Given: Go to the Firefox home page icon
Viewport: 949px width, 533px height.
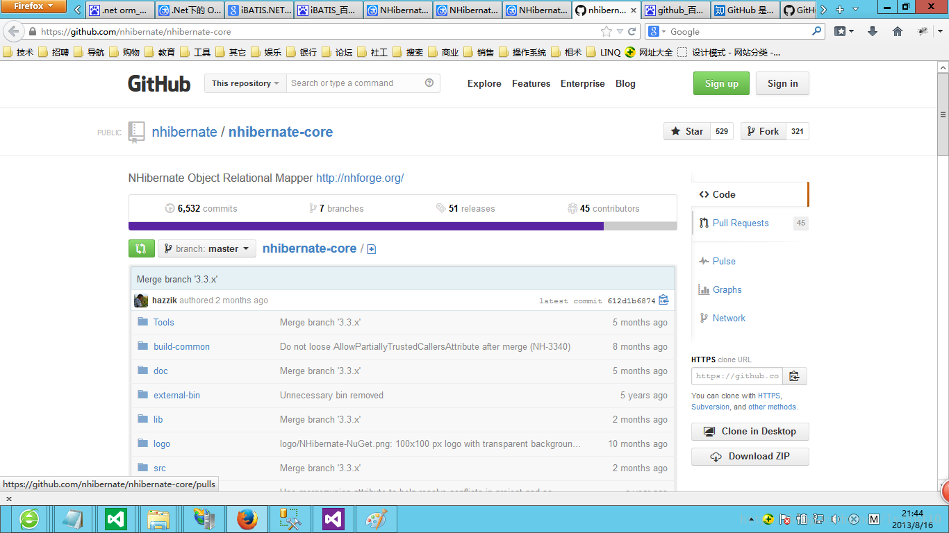Looking at the screenshot, I should coord(898,31).
